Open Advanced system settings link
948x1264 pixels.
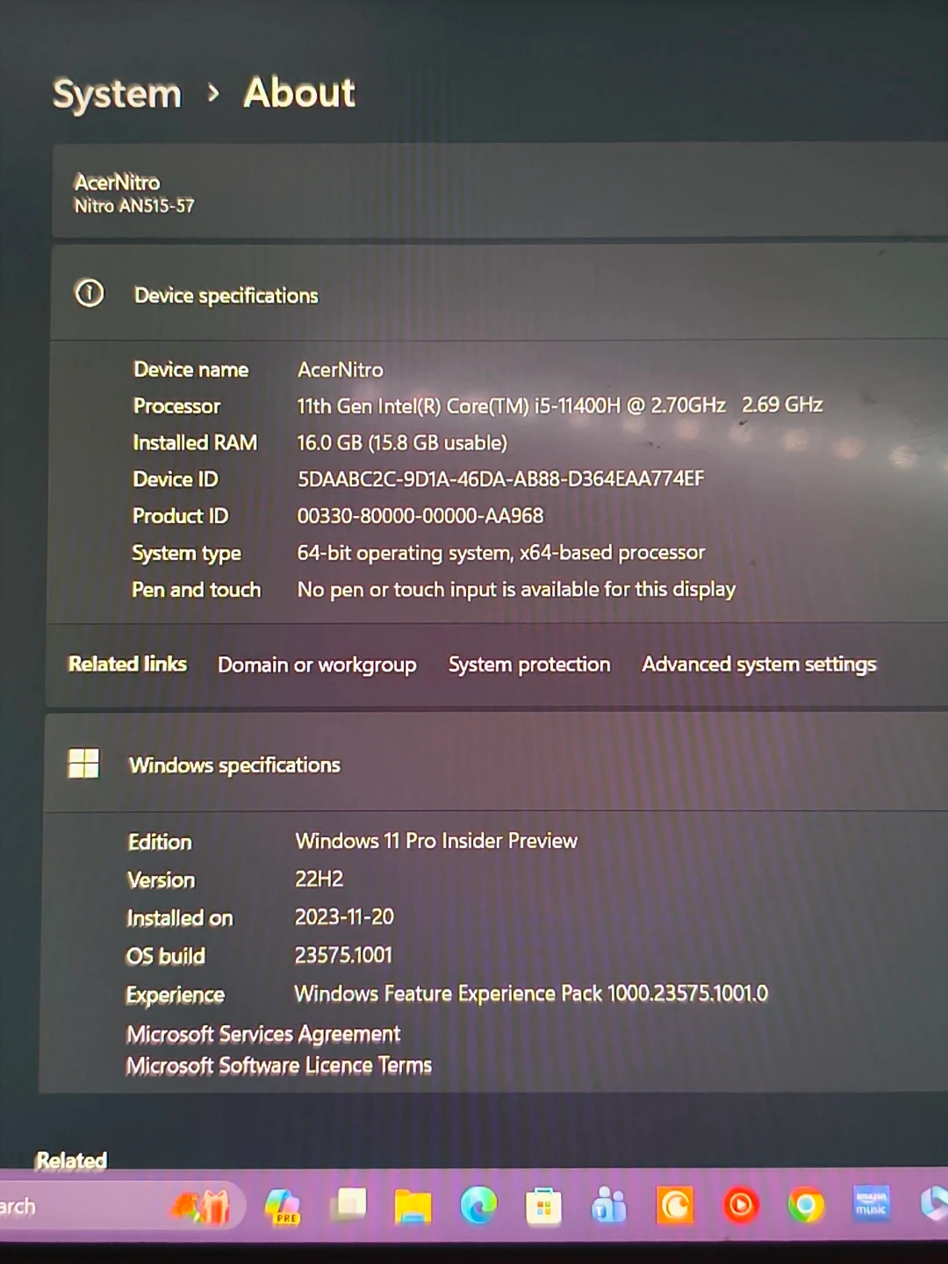pyautogui.click(x=759, y=664)
